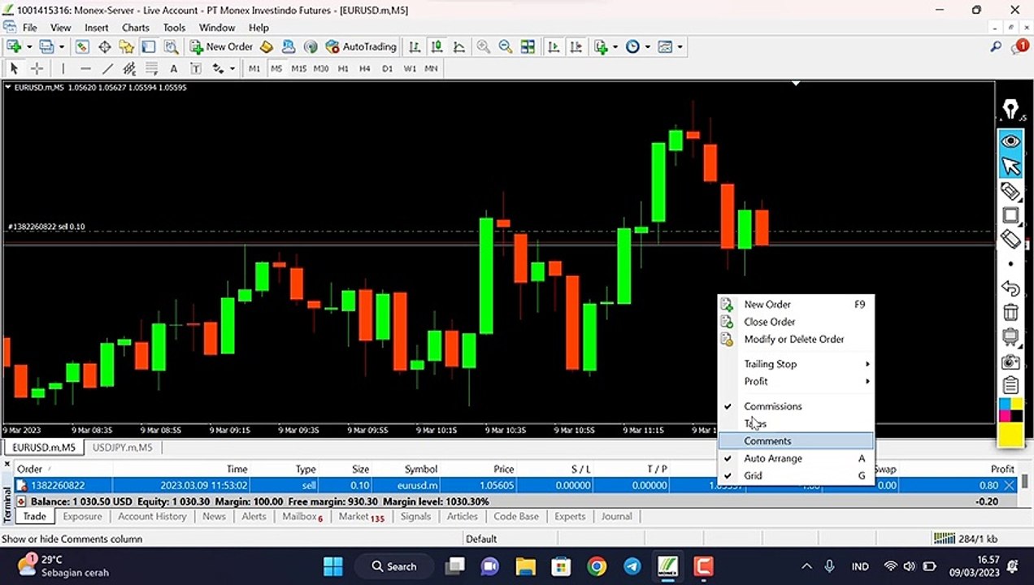Select the Fibonacci retracement tool
Screen dimensions: 1034x585
(x=151, y=69)
